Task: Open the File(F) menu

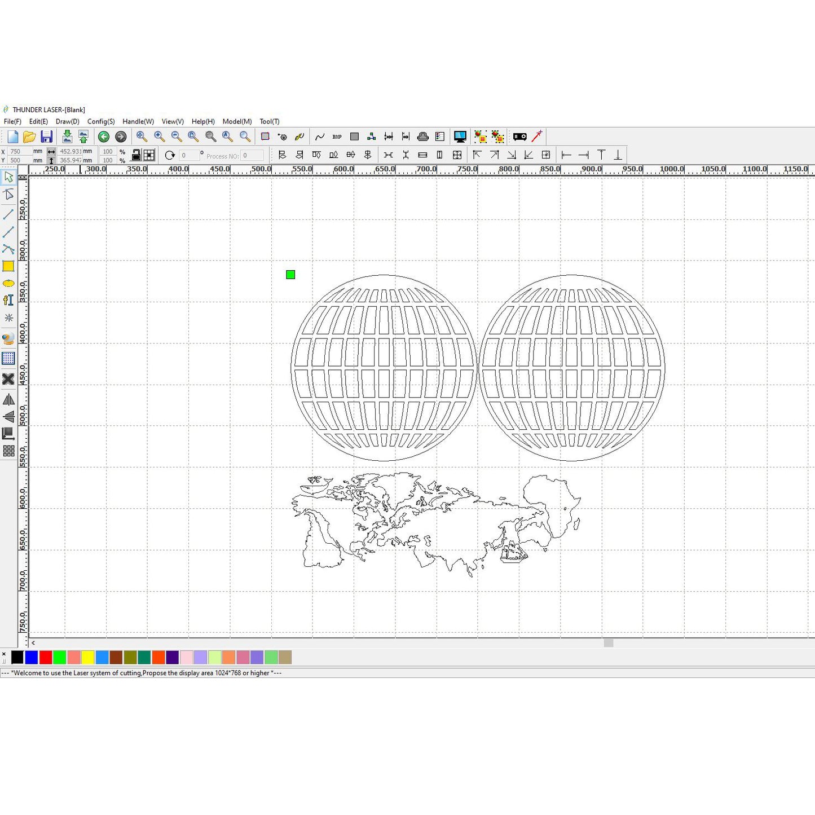Action: pyautogui.click(x=12, y=121)
